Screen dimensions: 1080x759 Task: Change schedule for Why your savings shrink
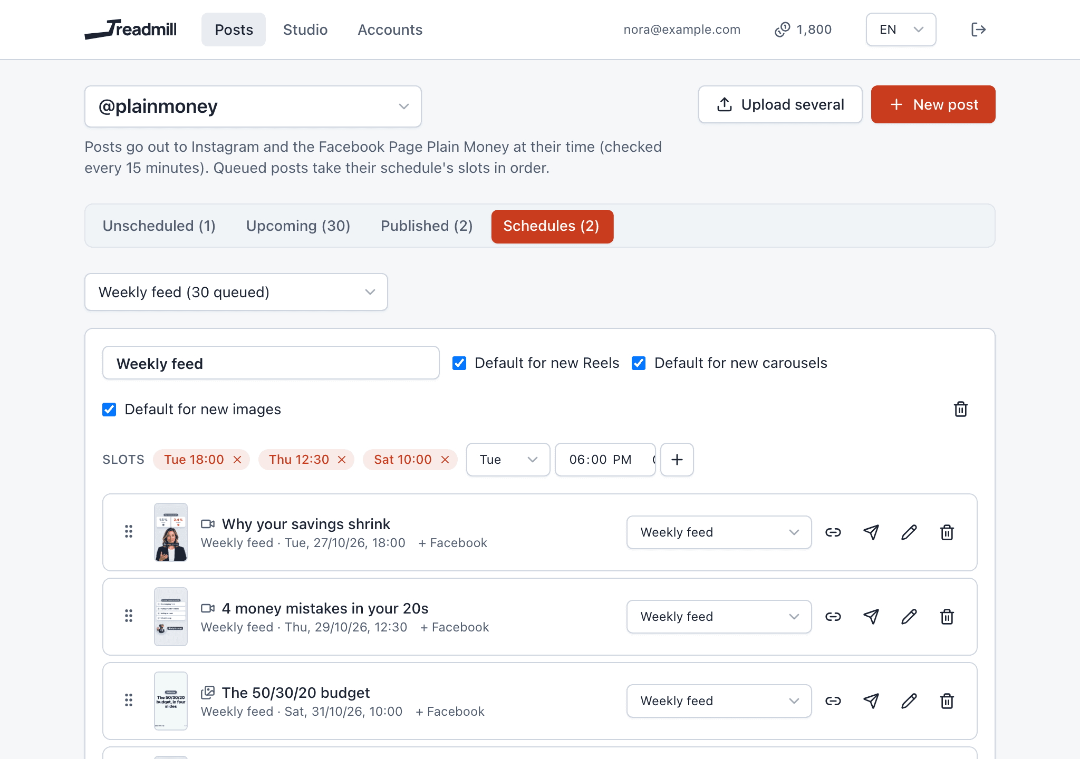click(x=719, y=532)
